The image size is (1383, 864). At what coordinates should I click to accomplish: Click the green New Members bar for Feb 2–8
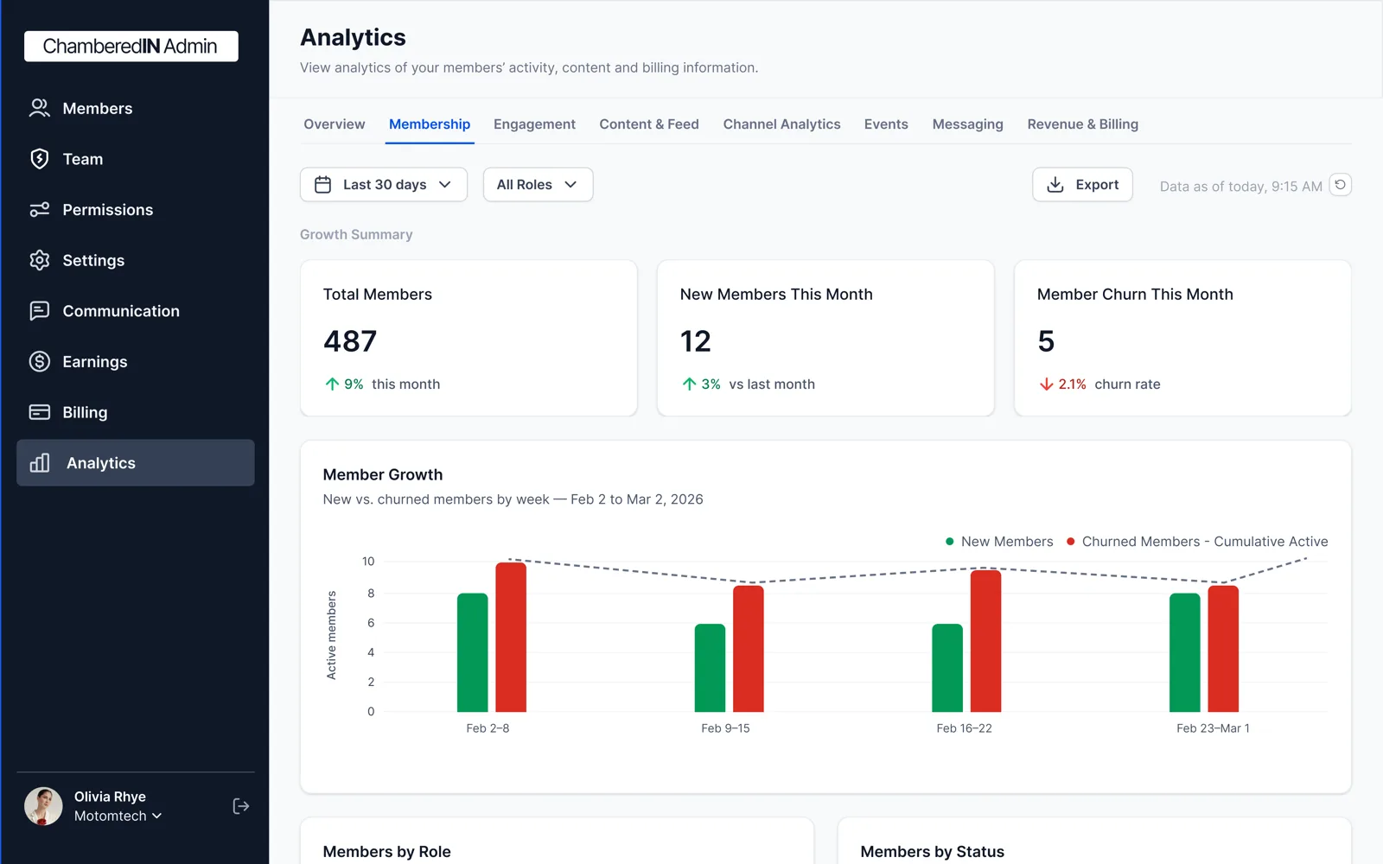(x=473, y=652)
